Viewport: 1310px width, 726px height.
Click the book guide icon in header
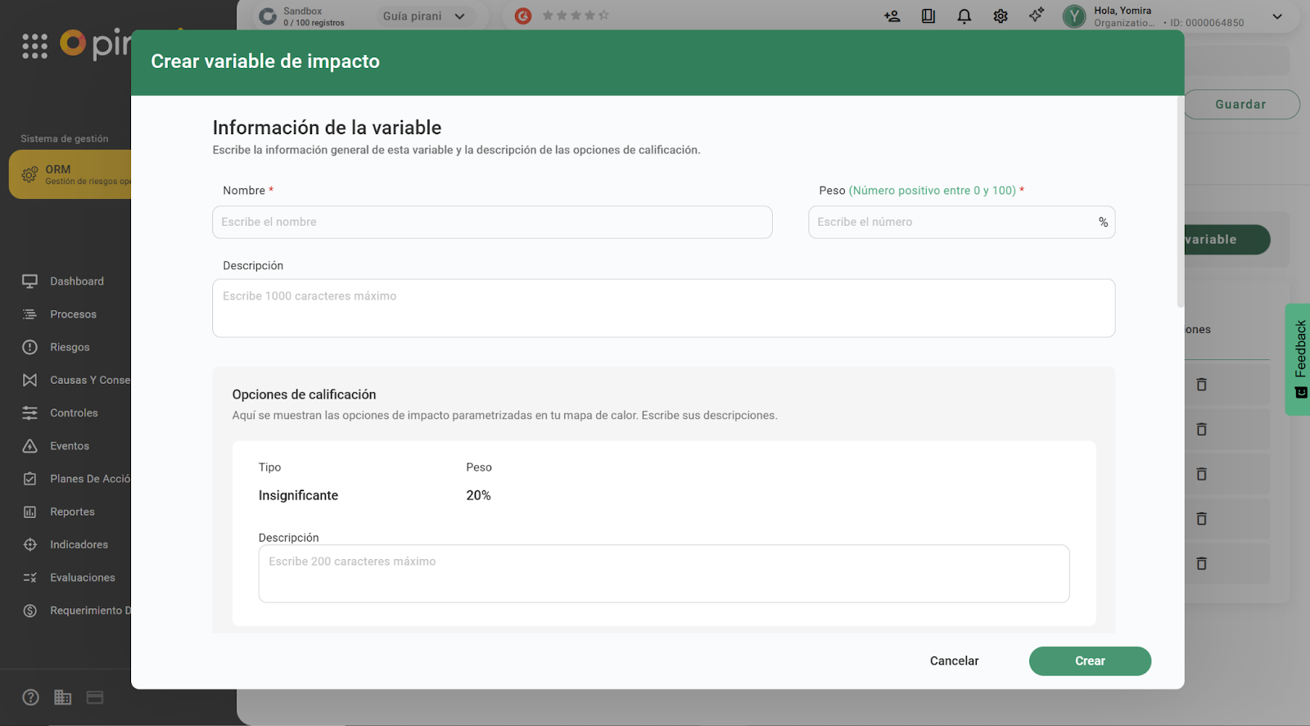928,16
